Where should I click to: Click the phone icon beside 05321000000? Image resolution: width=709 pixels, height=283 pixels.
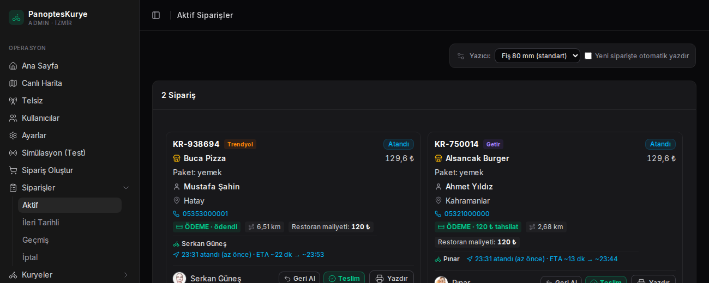(x=438, y=214)
